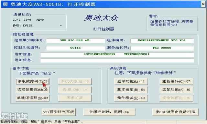
Task: Click the first 附加信息 field with VIN
Action: [x=117, y=55]
